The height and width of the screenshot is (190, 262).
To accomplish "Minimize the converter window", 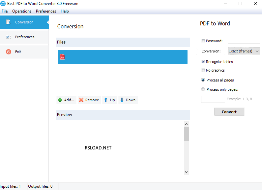I will tap(225, 4).
